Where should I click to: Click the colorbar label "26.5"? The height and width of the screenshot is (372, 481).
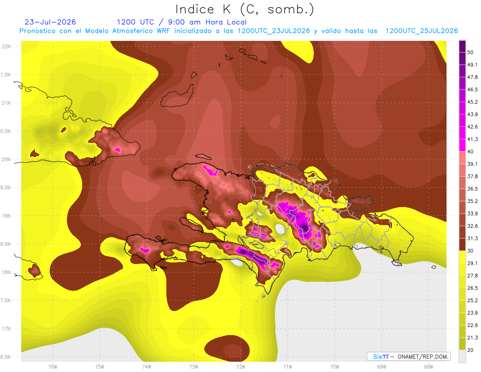[x=473, y=288]
